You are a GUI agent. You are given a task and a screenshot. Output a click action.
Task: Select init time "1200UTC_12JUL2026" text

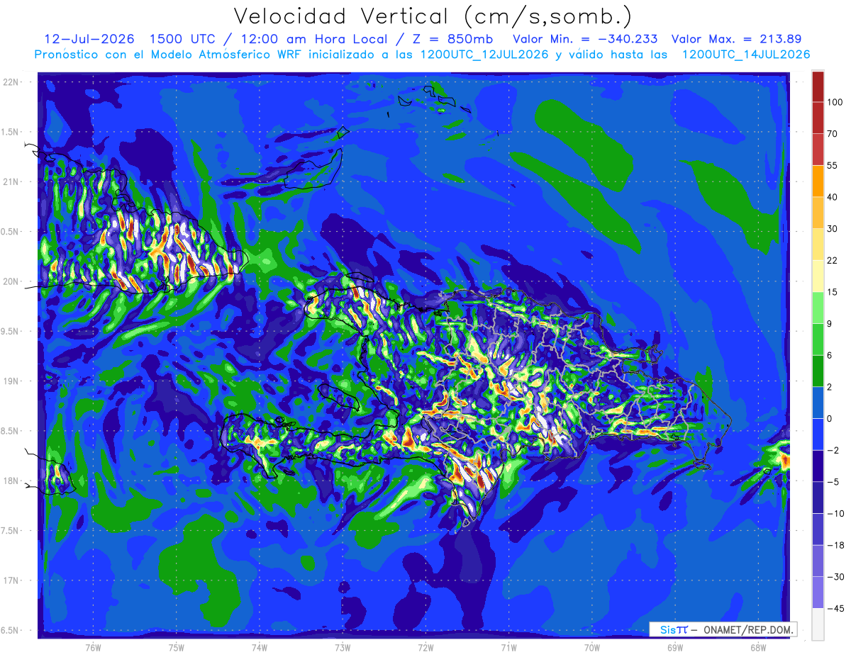tap(486, 55)
